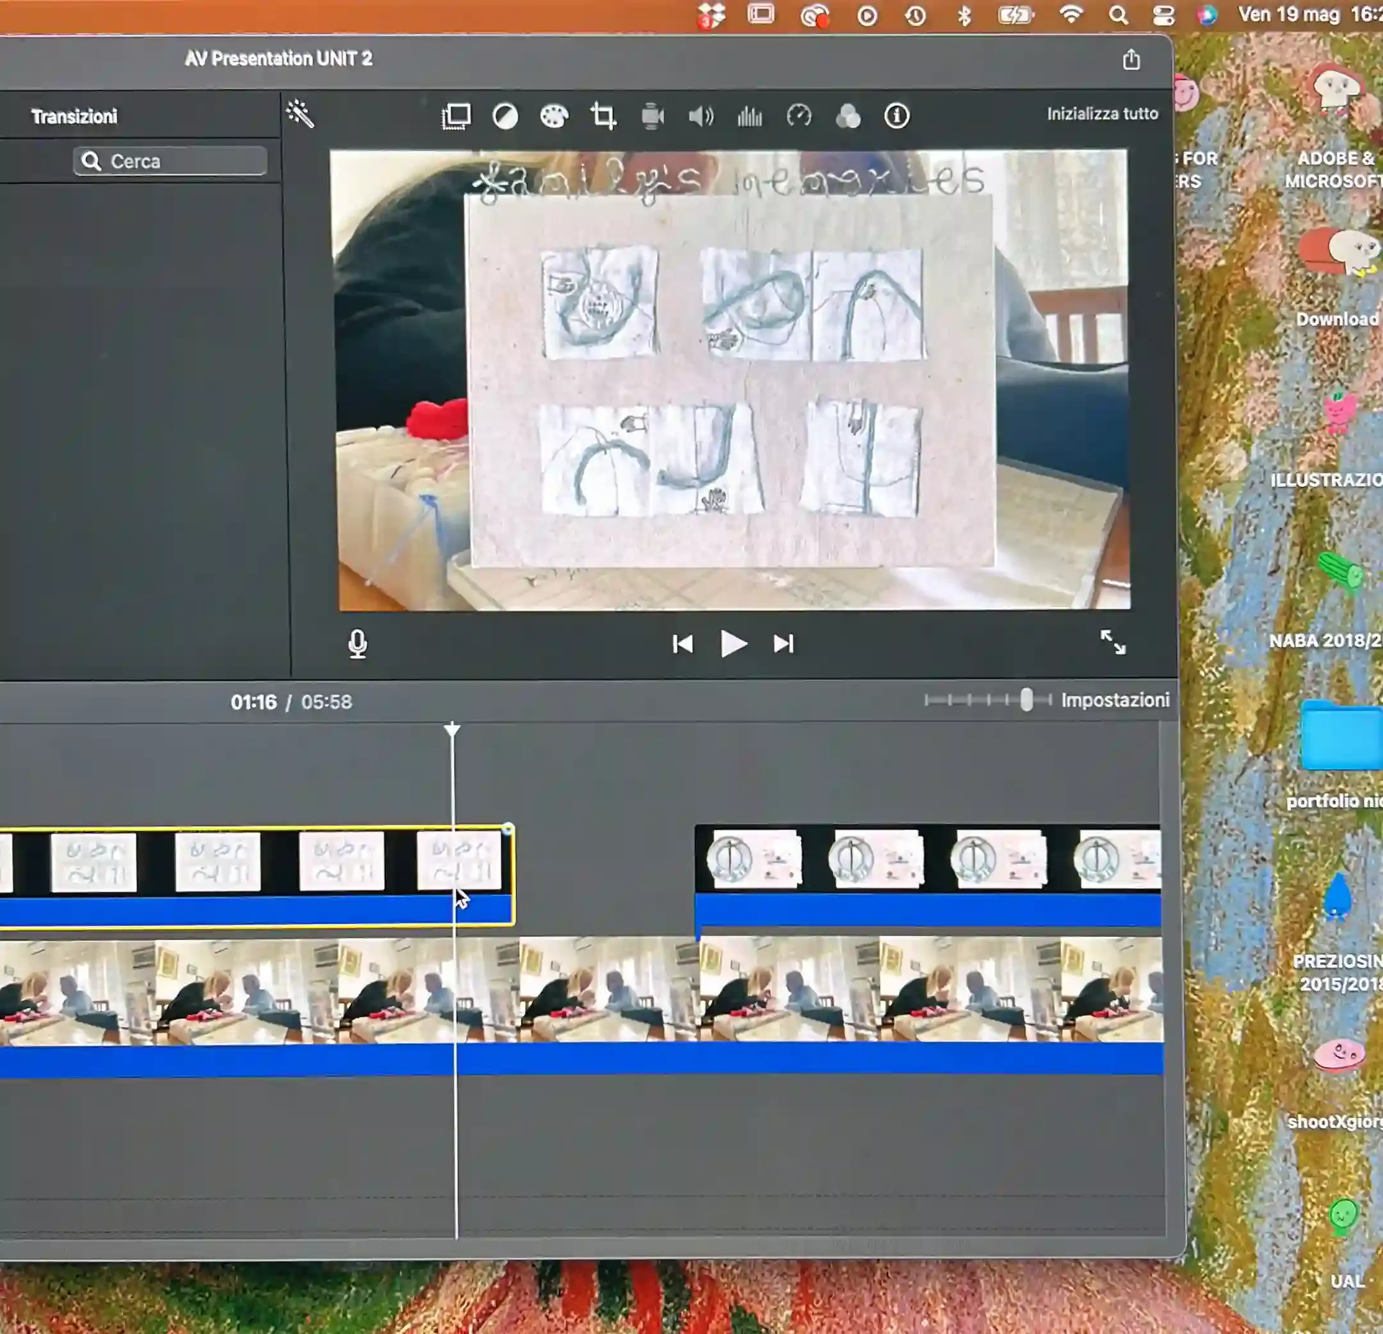
Task: Click the Ven 19 mag date in menu bar
Action: coord(1288,14)
